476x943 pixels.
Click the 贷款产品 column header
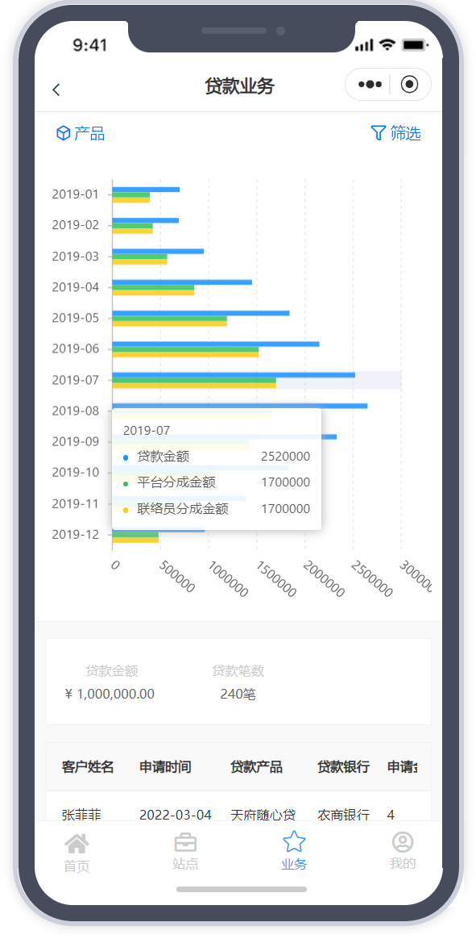256,767
